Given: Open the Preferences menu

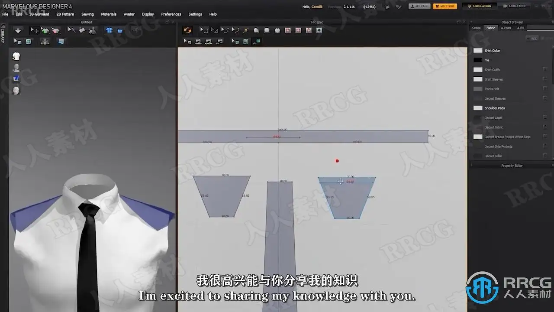Looking at the screenshot, I should [x=171, y=14].
